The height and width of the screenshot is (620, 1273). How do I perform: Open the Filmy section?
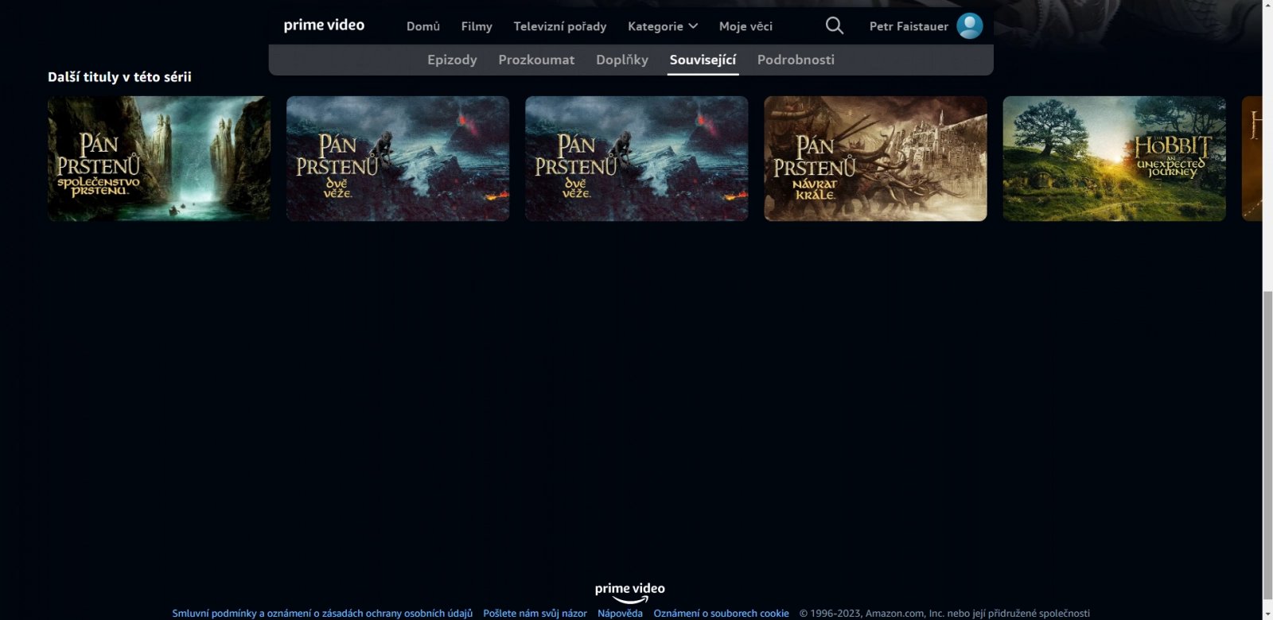click(x=477, y=26)
